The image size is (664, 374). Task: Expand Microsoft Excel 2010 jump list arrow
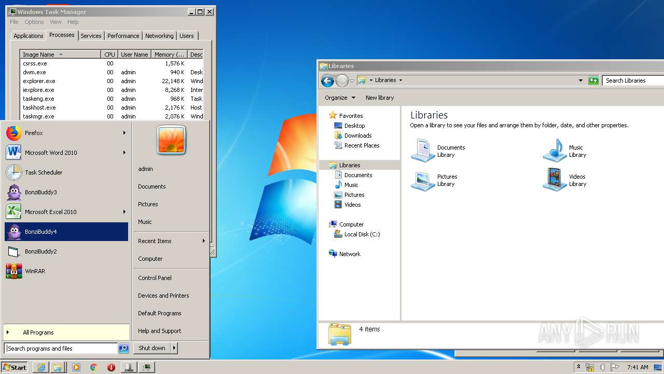(125, 212)
